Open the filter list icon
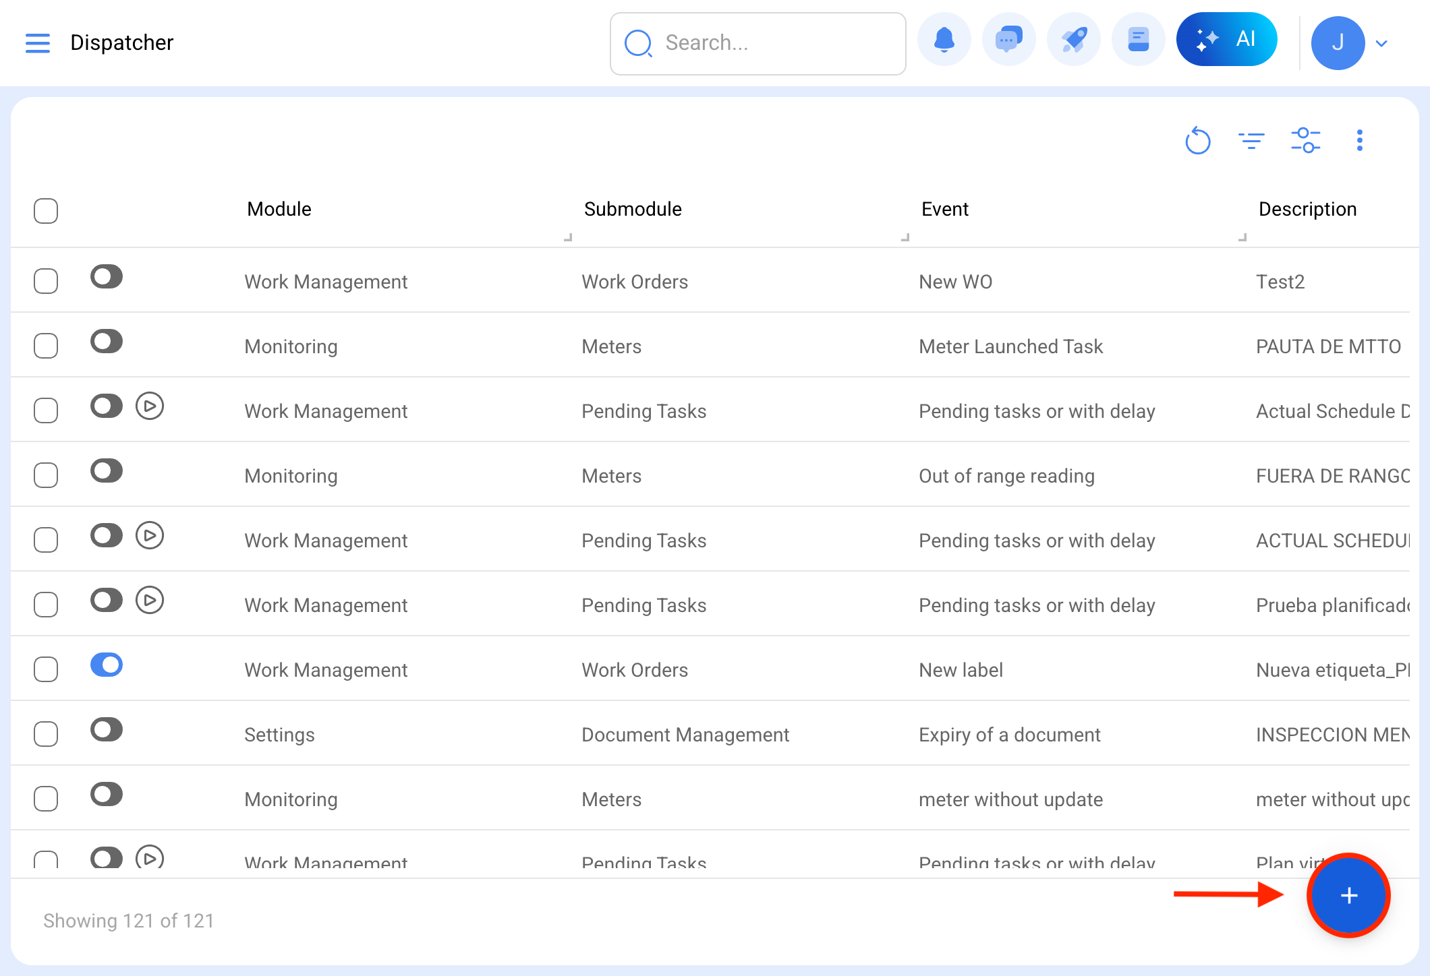The height and width of the screenshot is (976, 1430). [1251, 141]
